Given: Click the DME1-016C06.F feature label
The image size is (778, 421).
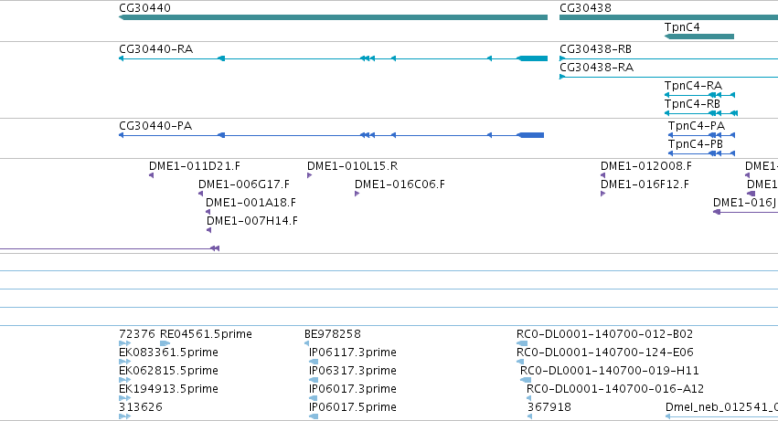Looking at the screenshot, I should point(400,184).
